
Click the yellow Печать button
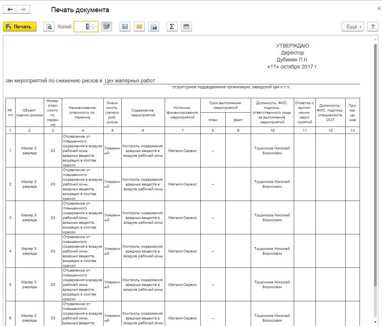20,26
